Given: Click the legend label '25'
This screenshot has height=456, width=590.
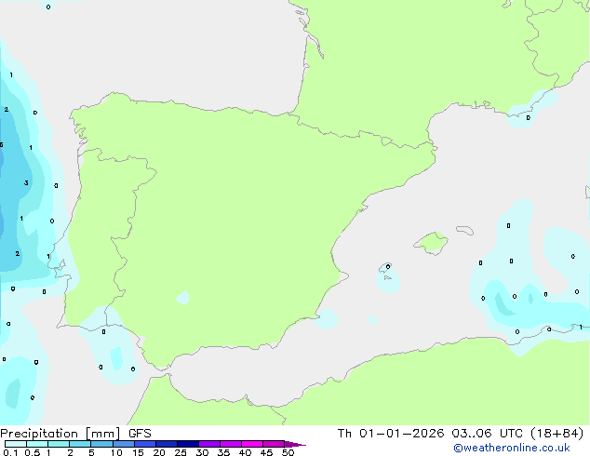Looking at the screenshot, I should coord(181,452).
